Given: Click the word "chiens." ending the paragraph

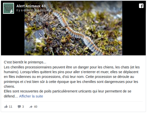Looking at the screenshot, I should [x=9, y=86].
